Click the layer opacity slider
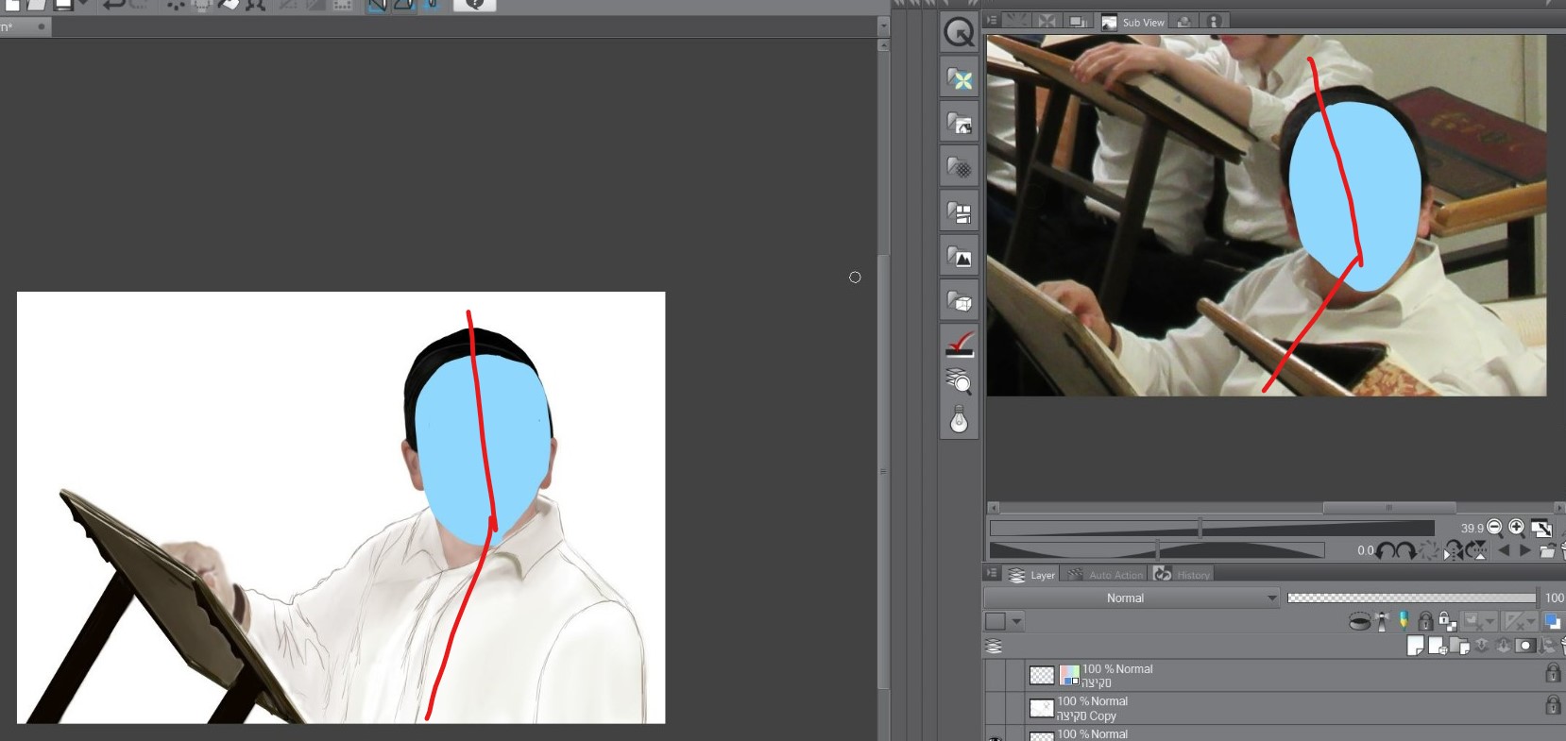The height and width of the screenshot is (741, 1566). point(1411,598)
